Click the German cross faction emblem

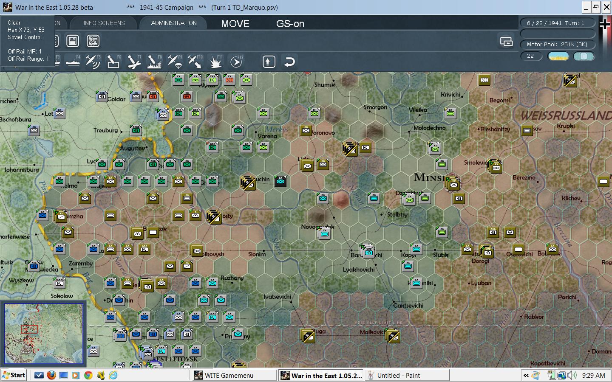(605, 24)
